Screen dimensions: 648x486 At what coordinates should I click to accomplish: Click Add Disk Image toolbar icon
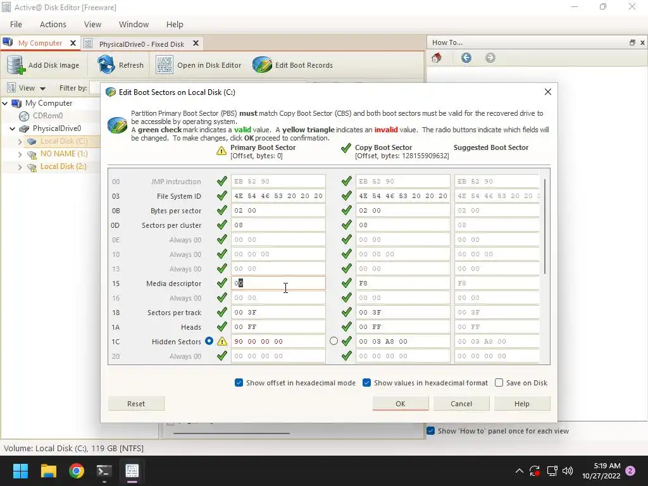(16, 65)
